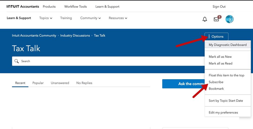This screenshot has height=129, width=253.
Task: Open the messages envelope icon
Action: (216, 19)
